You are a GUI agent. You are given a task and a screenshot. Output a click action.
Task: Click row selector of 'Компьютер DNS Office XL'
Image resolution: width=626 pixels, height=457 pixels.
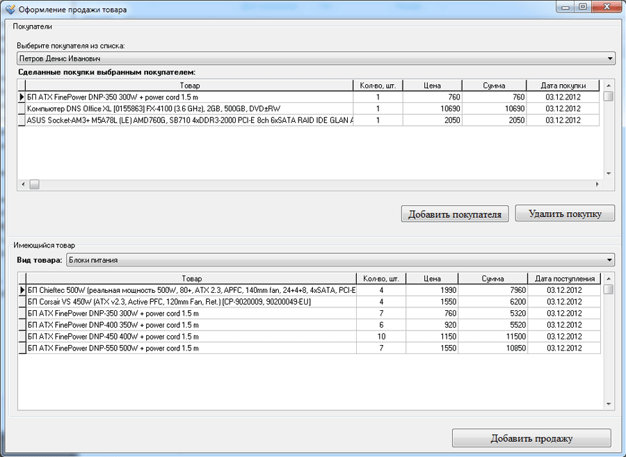point(22,109)
